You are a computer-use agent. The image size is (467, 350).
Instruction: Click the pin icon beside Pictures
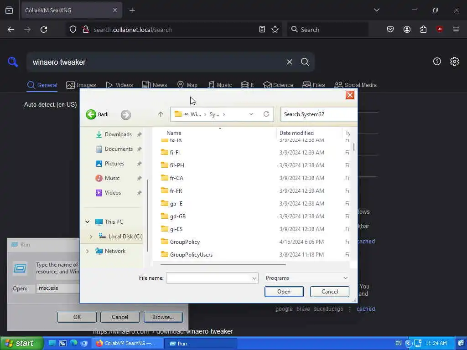(139, 164)
